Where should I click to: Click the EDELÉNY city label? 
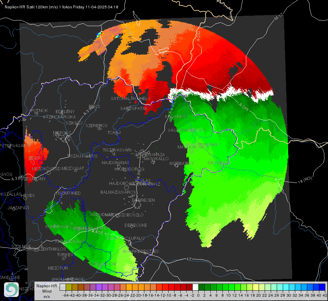tap(65, 112)
